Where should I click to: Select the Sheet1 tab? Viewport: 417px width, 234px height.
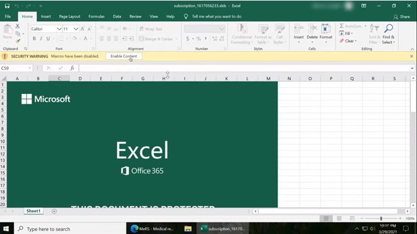pyautogui.click(x=33, y=211)
